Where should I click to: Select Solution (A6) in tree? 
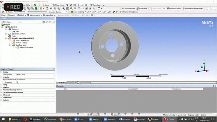[21, 45]
